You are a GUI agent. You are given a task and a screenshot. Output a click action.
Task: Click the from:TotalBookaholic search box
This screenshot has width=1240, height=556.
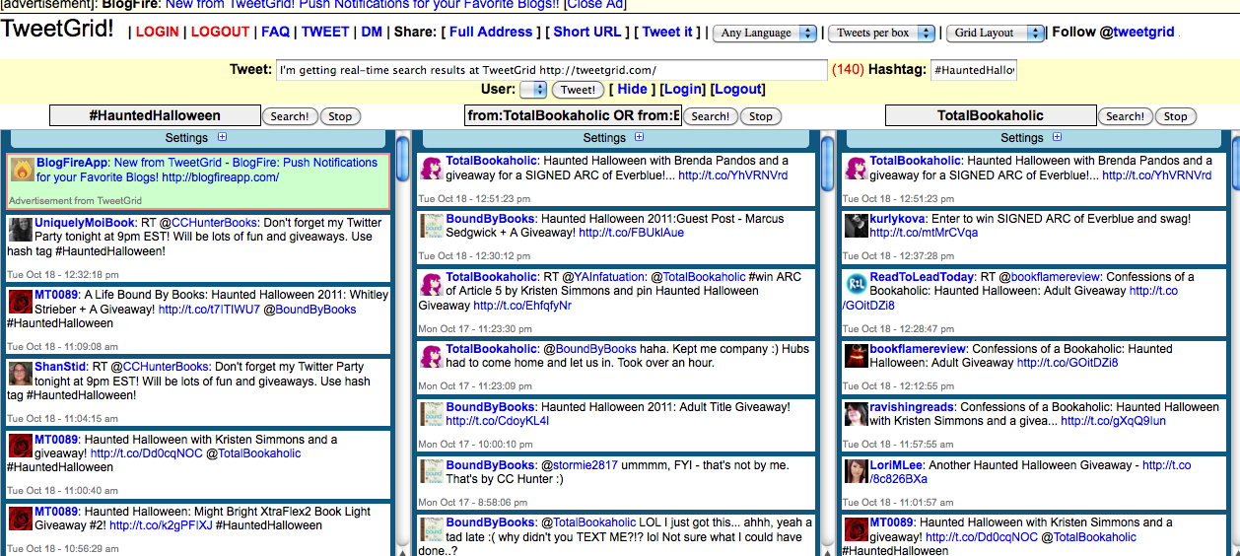click(x=573, y=115)
